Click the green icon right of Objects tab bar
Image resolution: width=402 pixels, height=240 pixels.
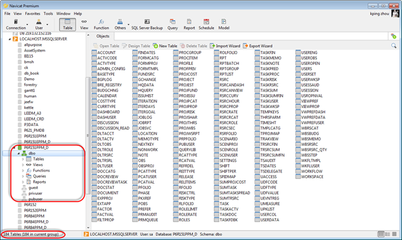pos(393,36)
